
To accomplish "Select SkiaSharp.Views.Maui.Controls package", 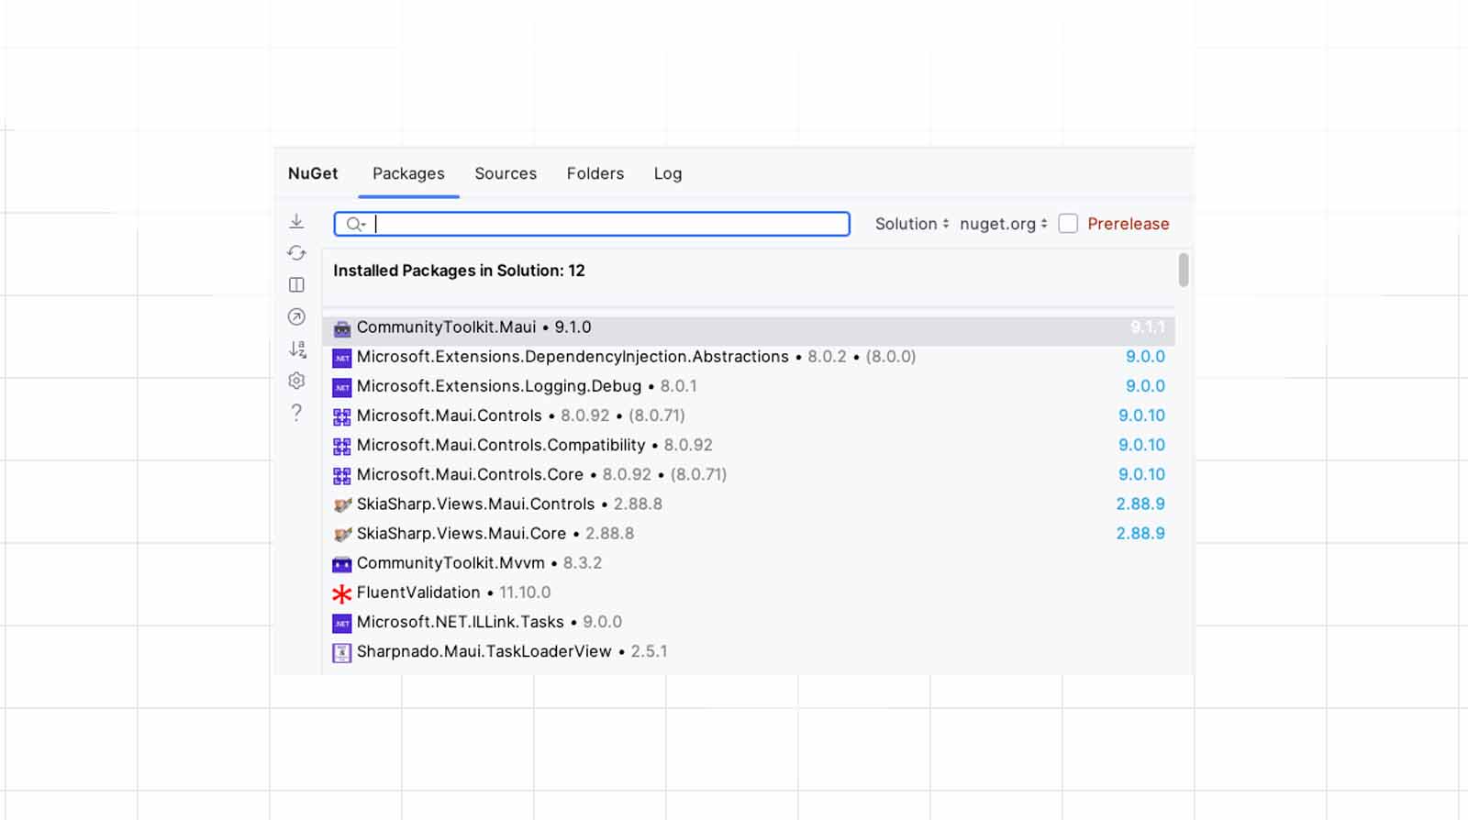I will 749,504.
